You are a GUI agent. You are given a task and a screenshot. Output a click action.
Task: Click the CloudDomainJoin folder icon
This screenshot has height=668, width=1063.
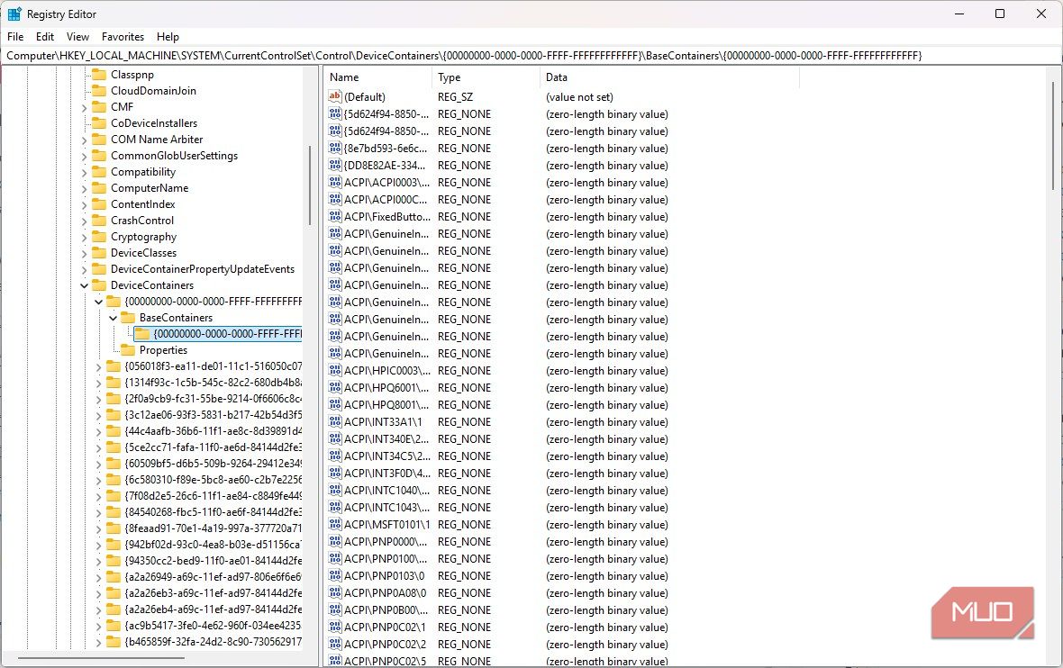(99, 91)
